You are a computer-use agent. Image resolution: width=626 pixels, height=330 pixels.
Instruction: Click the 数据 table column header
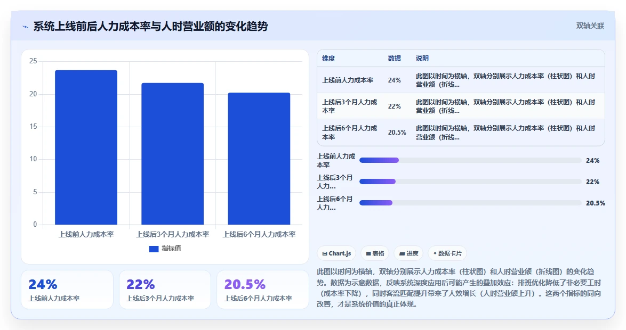[x=395, y=59]
